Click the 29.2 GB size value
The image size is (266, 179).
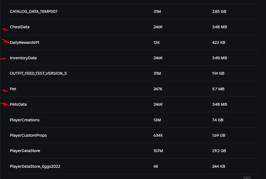219,151
